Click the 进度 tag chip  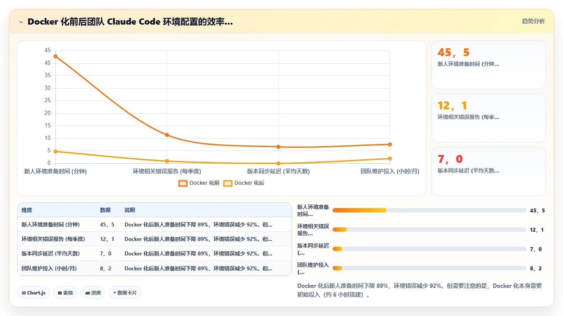pyautogui.click(x=93, y=293)
